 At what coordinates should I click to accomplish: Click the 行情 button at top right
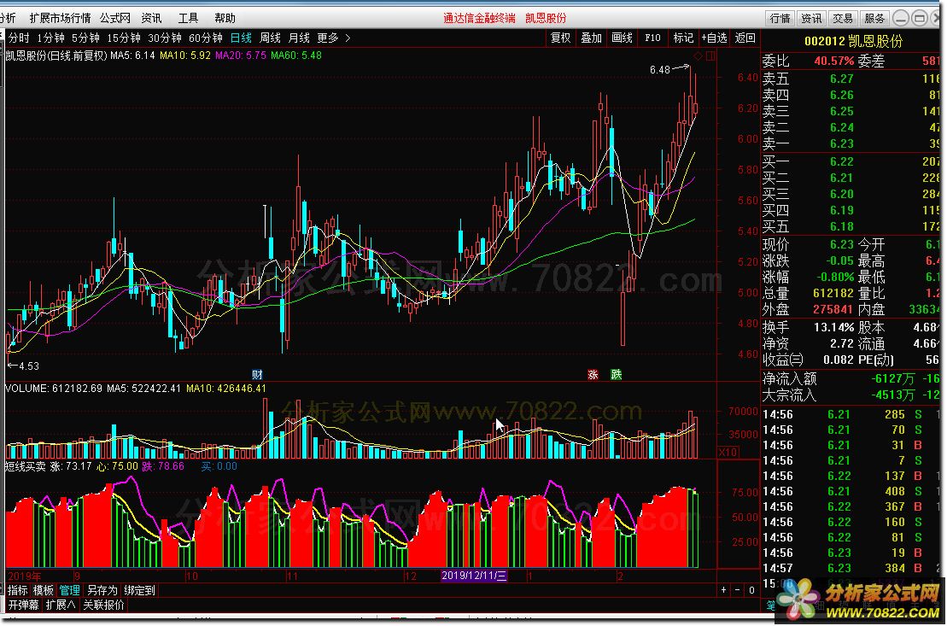(780, 19)
